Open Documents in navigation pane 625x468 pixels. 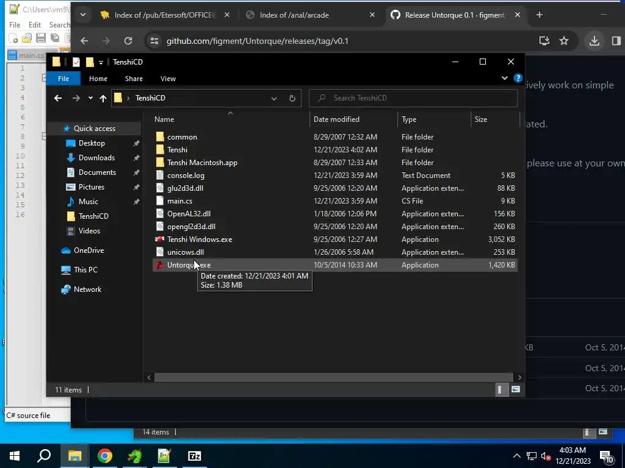[97, 172]
